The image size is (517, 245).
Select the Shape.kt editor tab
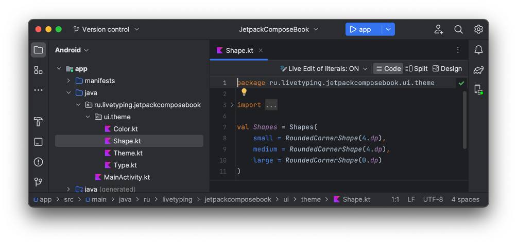[x=239, y=50]
